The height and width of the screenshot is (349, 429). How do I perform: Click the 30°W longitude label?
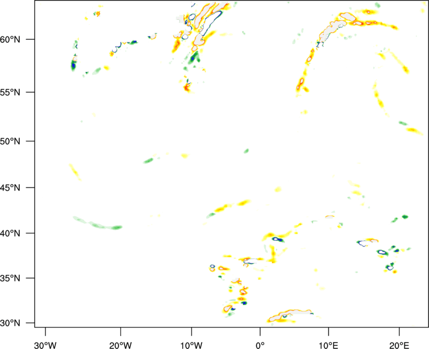click(x=45, y=345)
